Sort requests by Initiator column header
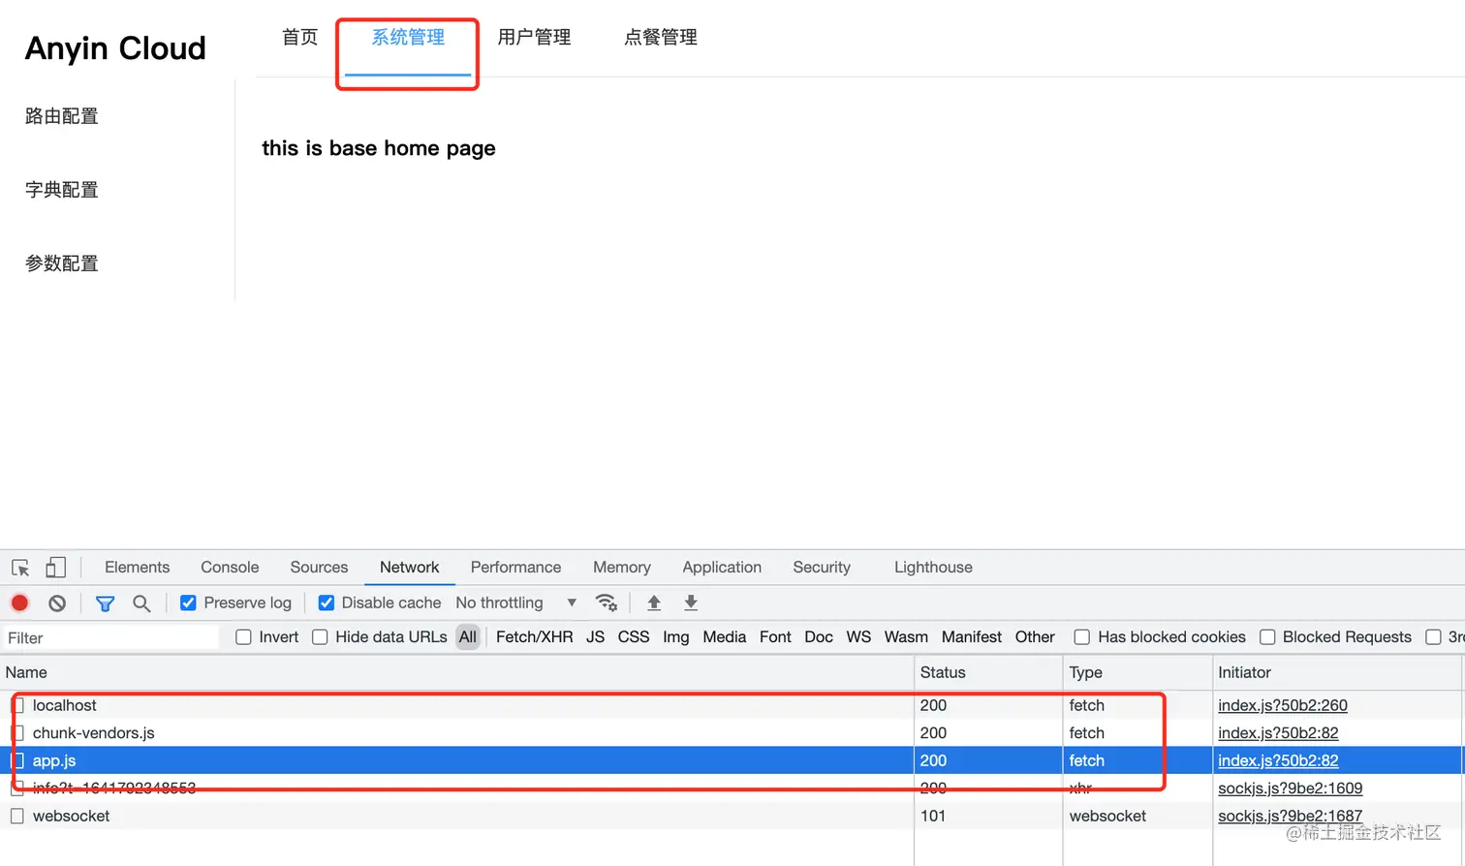 pos(1338,672)
